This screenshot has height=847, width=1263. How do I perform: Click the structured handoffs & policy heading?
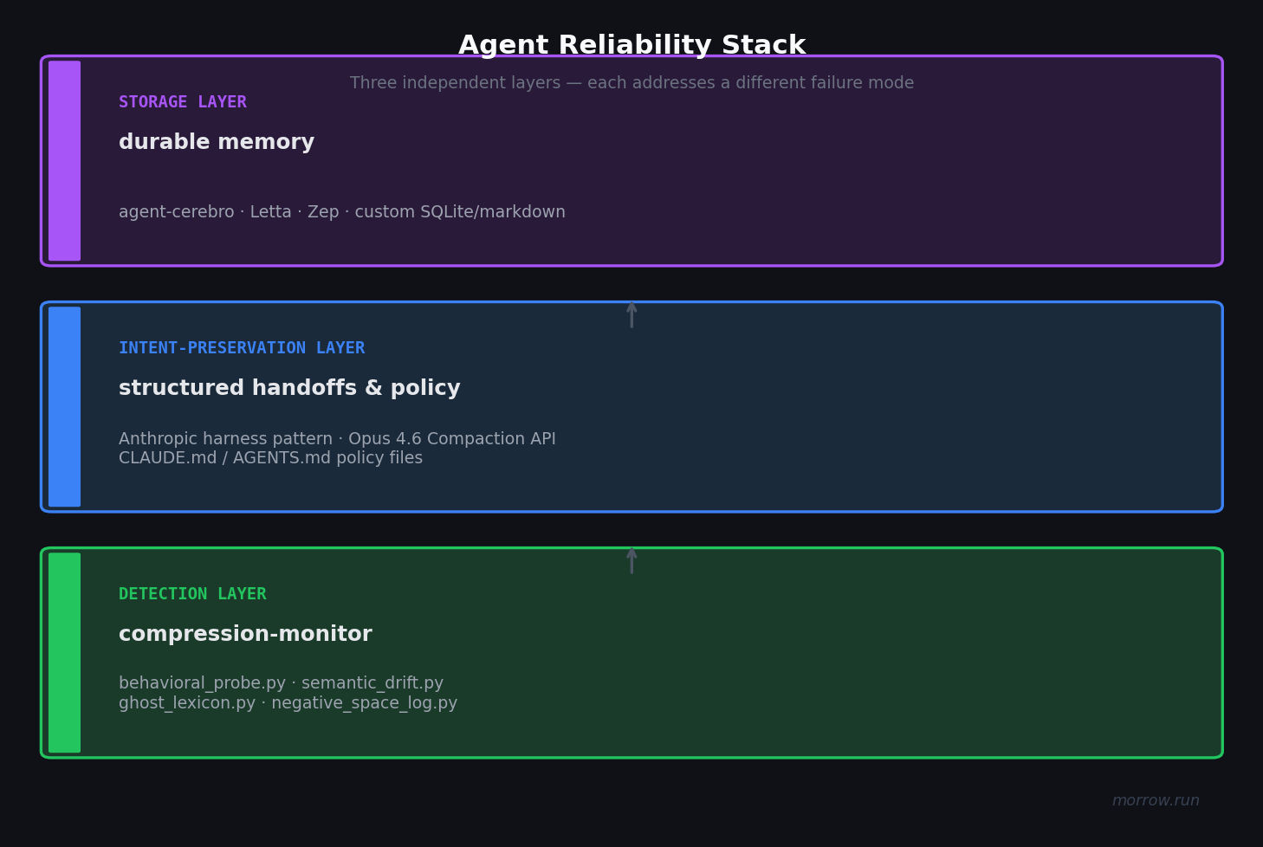289,387
